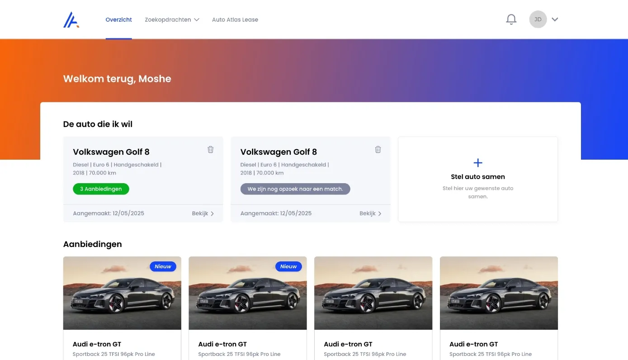Viewport: 628px width, 360px height.
Task: Click the trash icon on the second Golf card
Action: [378, 149]
